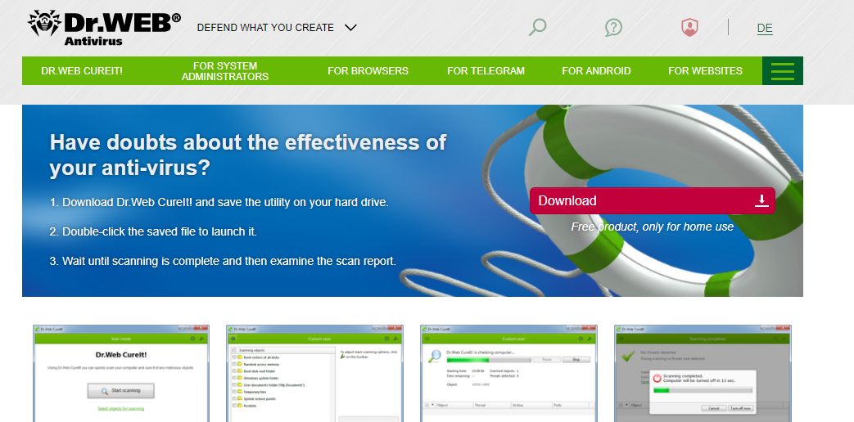Click the red Download button

tap(652, 200)
